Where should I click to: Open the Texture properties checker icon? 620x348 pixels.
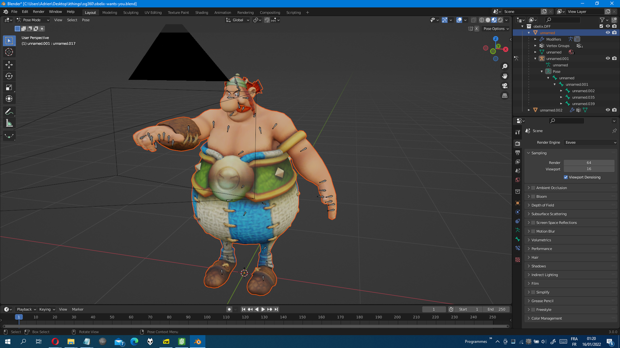coord(518,260)
